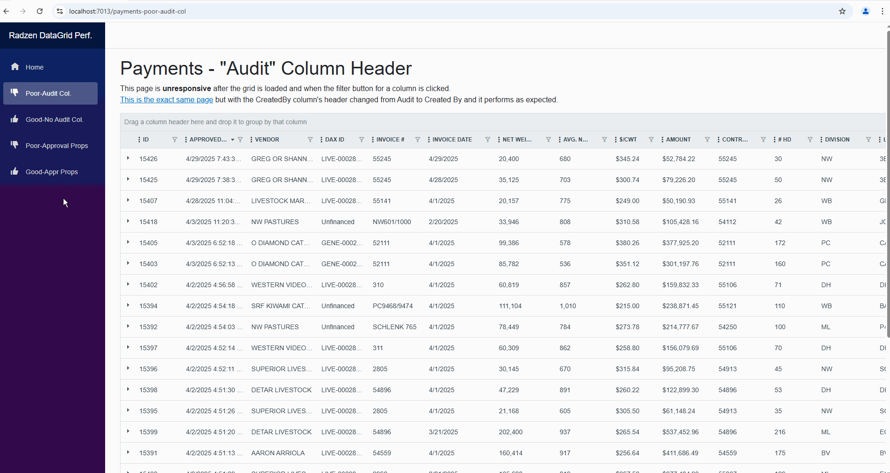Image resolution: width=890 pixels, height=473 pixels.
Task: Sort by Invoice Date column header
Action: (452, 140)
